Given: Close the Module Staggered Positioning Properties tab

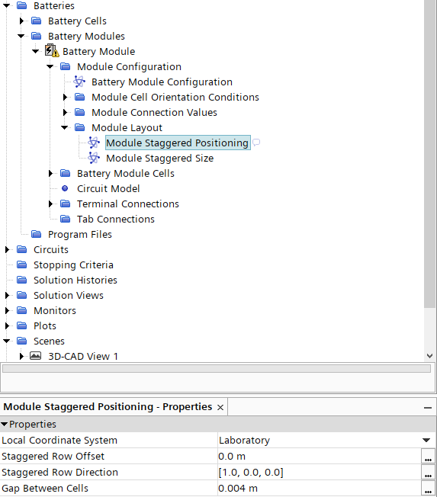Looking at the screenshot, I should (x=220, y=407).
